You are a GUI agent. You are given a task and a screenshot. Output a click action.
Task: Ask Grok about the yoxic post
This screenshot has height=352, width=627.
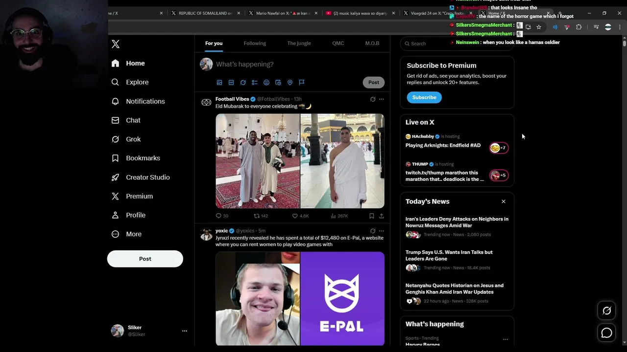[373, 231]
